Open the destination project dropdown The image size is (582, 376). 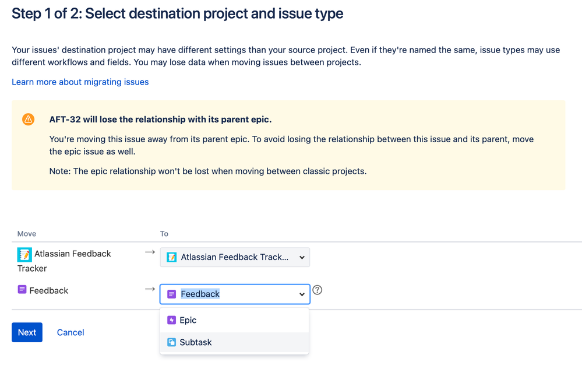point(235,257)
